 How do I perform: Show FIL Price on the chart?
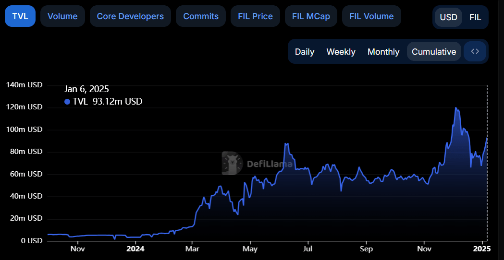pyautogui.click(x=255, y=16)
